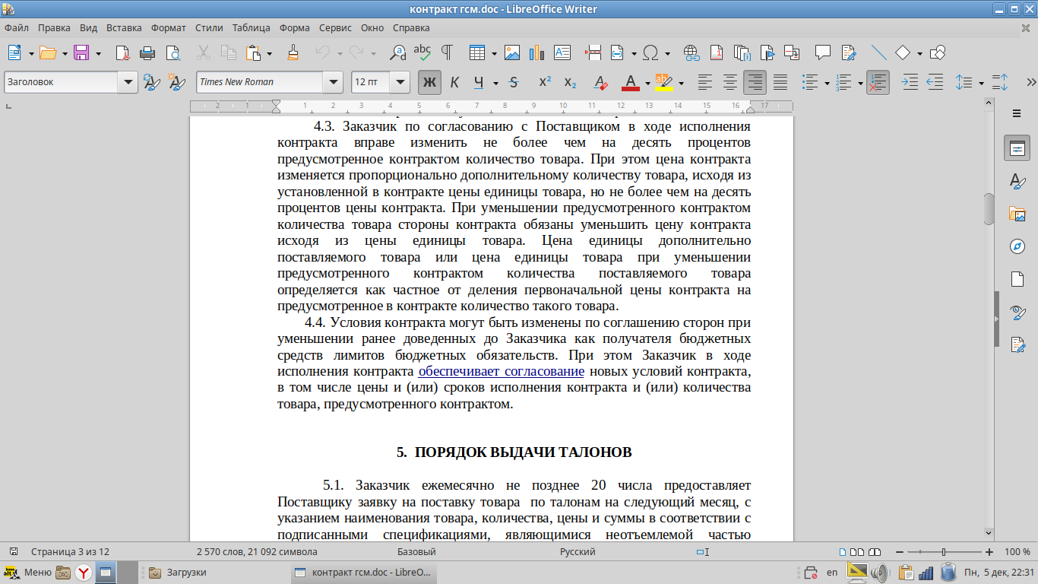Image resolution: width=1038 pixels, height=584 pixels.
Task: Apply subscript formatting
Action: coord(570,82)
